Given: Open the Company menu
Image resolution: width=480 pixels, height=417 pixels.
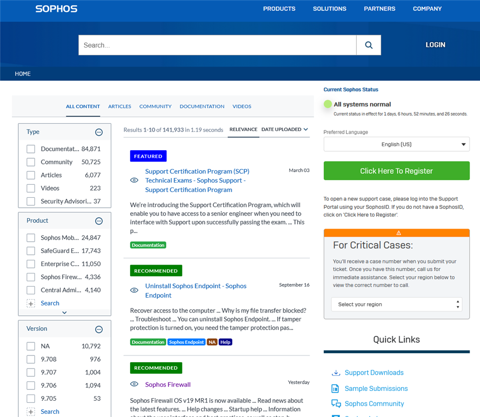Looking at the screenshot, I should tap(427, 9).
